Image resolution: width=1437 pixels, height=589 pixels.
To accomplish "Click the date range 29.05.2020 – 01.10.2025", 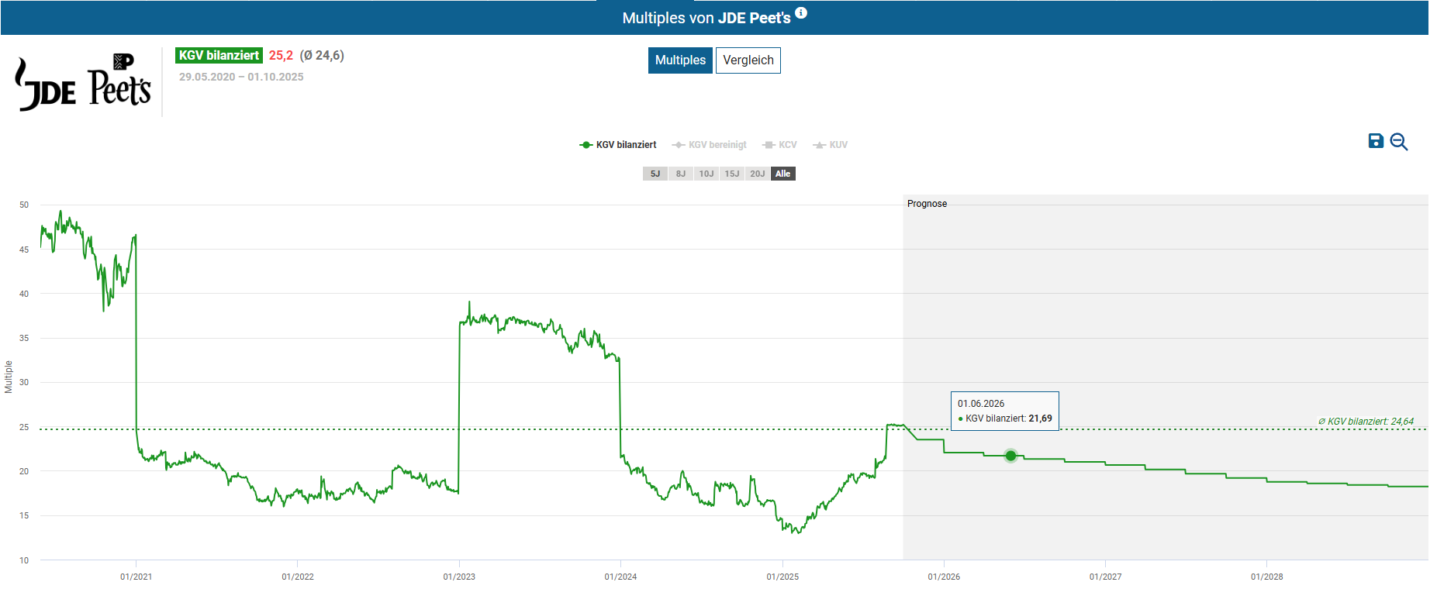I will (x=241, y=77).
